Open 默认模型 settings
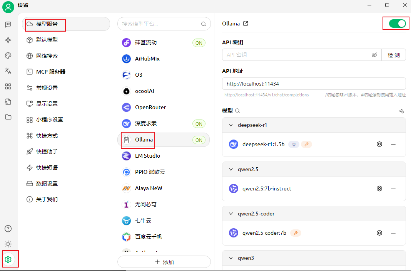Screen dimensions: 411x271 point(66,40)
